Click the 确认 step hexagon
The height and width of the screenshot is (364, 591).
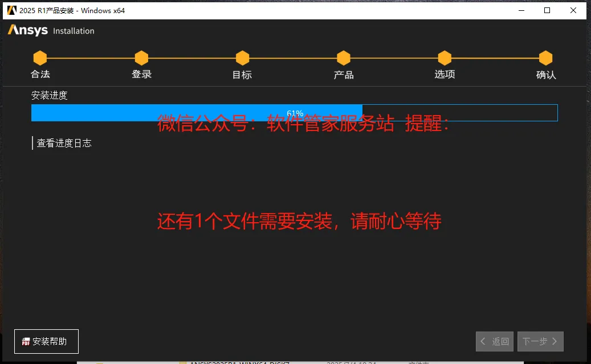click(x=545, y=58)
